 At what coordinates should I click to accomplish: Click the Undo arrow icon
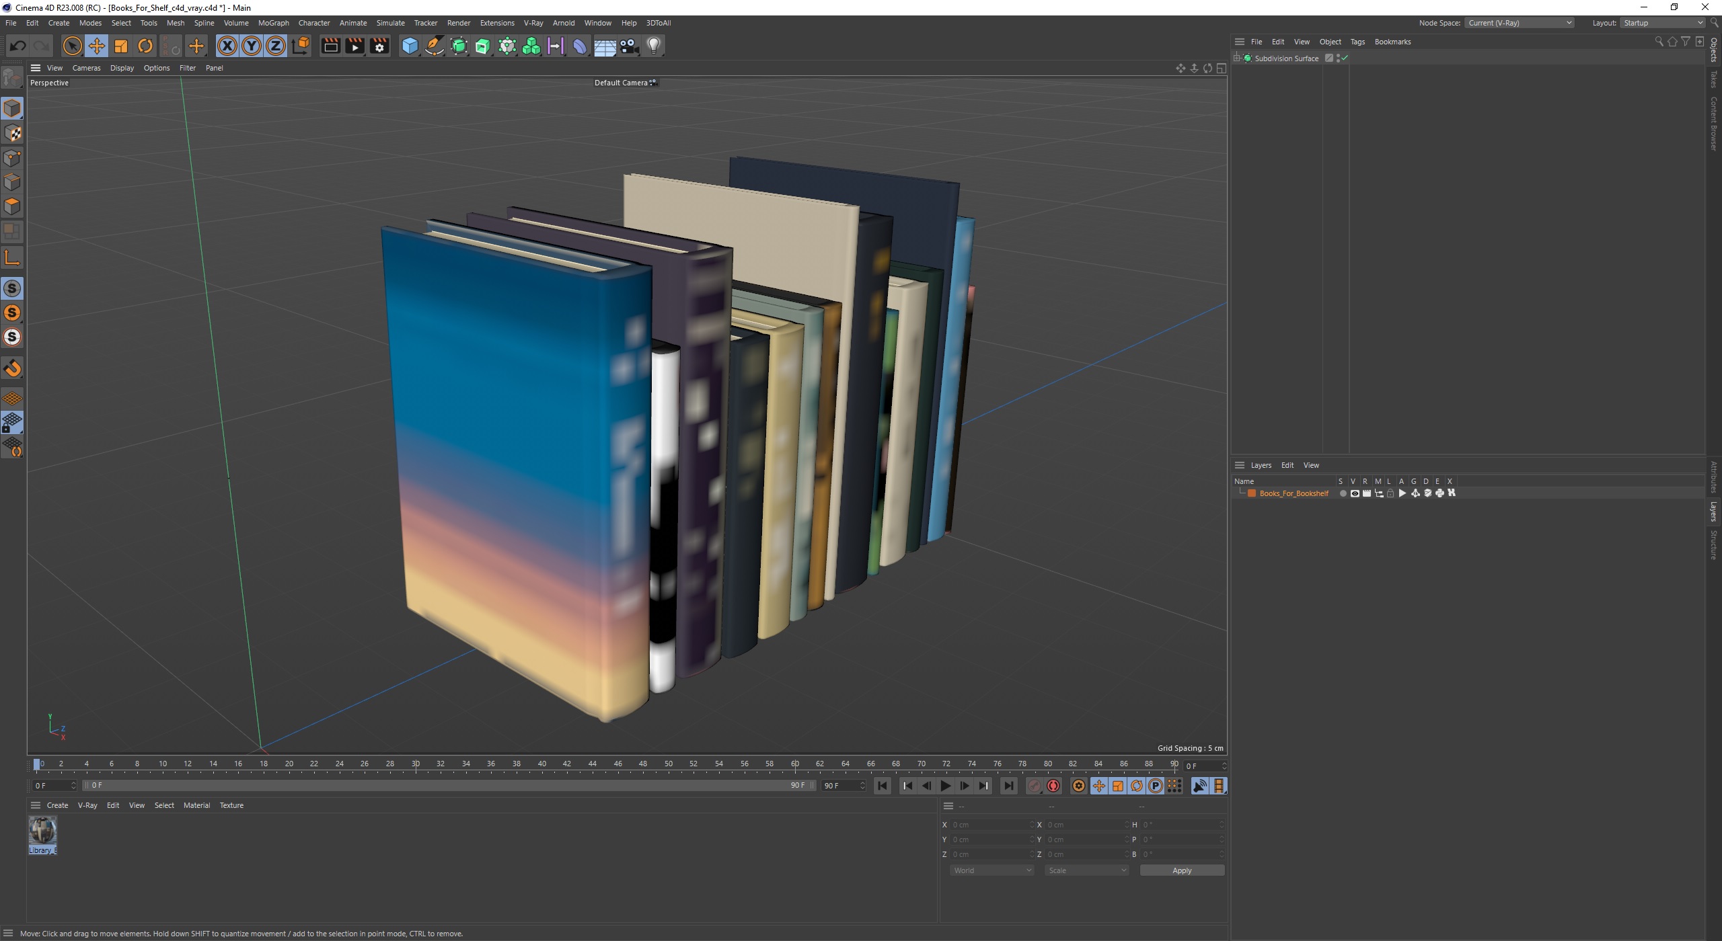pyautogui.click(x=18, y=46)
